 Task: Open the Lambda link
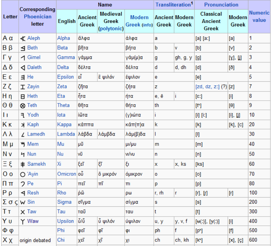click(66, 134)
